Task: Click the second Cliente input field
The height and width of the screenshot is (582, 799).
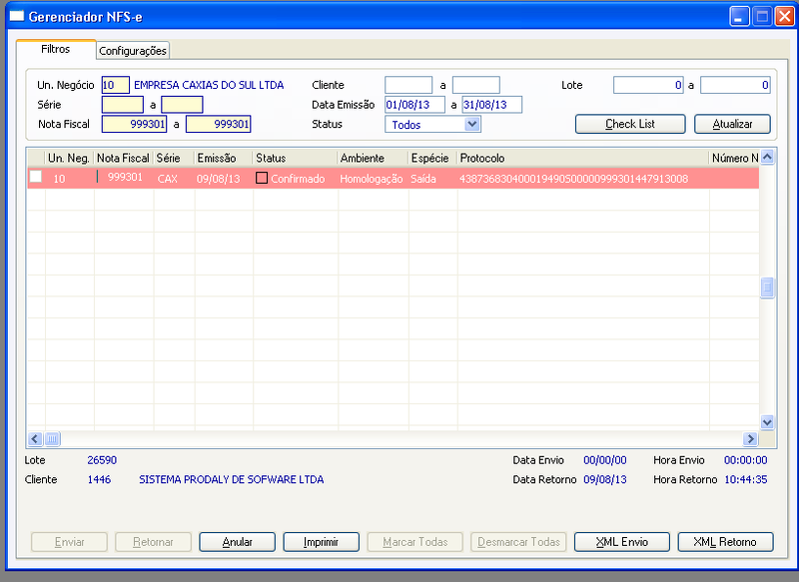Action: click(x=476, y=85)
